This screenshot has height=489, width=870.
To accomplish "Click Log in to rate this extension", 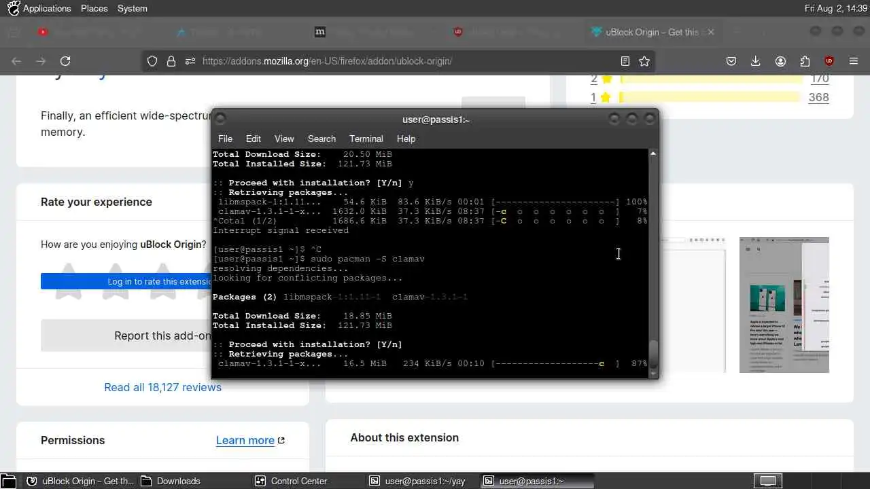I will point(126,281).
